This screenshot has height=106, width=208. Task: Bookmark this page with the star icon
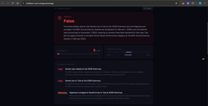[176, 3]
